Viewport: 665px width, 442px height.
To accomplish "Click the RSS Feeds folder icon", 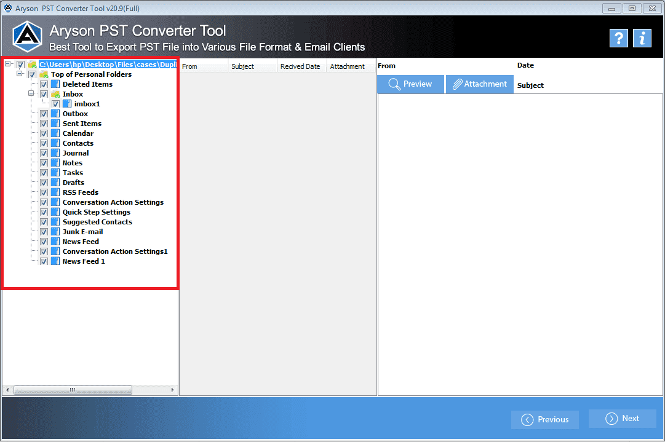I will (55, 192).
